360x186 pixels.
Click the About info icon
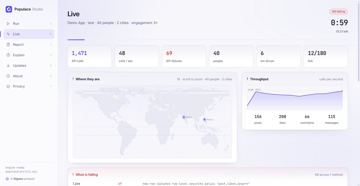(x=8, y=76)
